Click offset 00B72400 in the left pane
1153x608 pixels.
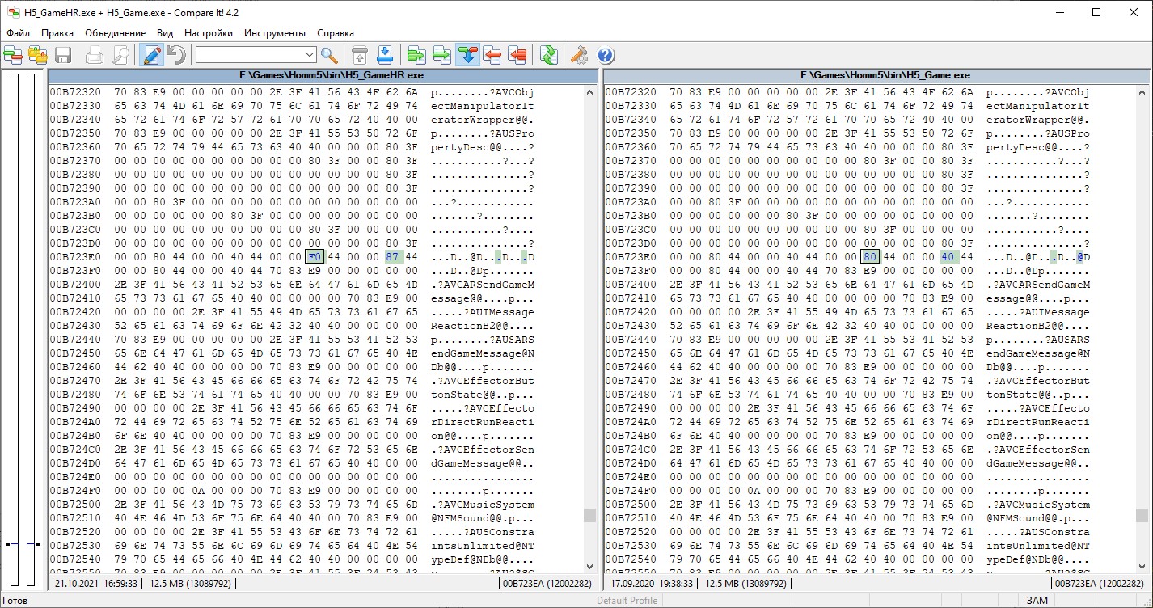coord(76,285)
